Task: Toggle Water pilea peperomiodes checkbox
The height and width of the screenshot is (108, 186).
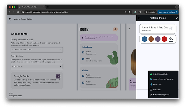Action: click(x=83, y=76)
